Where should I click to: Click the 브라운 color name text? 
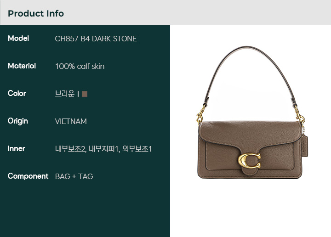coord(65,94)
